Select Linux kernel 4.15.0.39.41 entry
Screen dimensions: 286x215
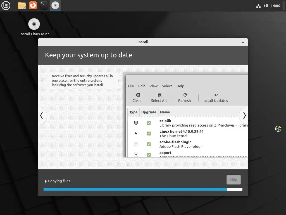coord(182,132)
